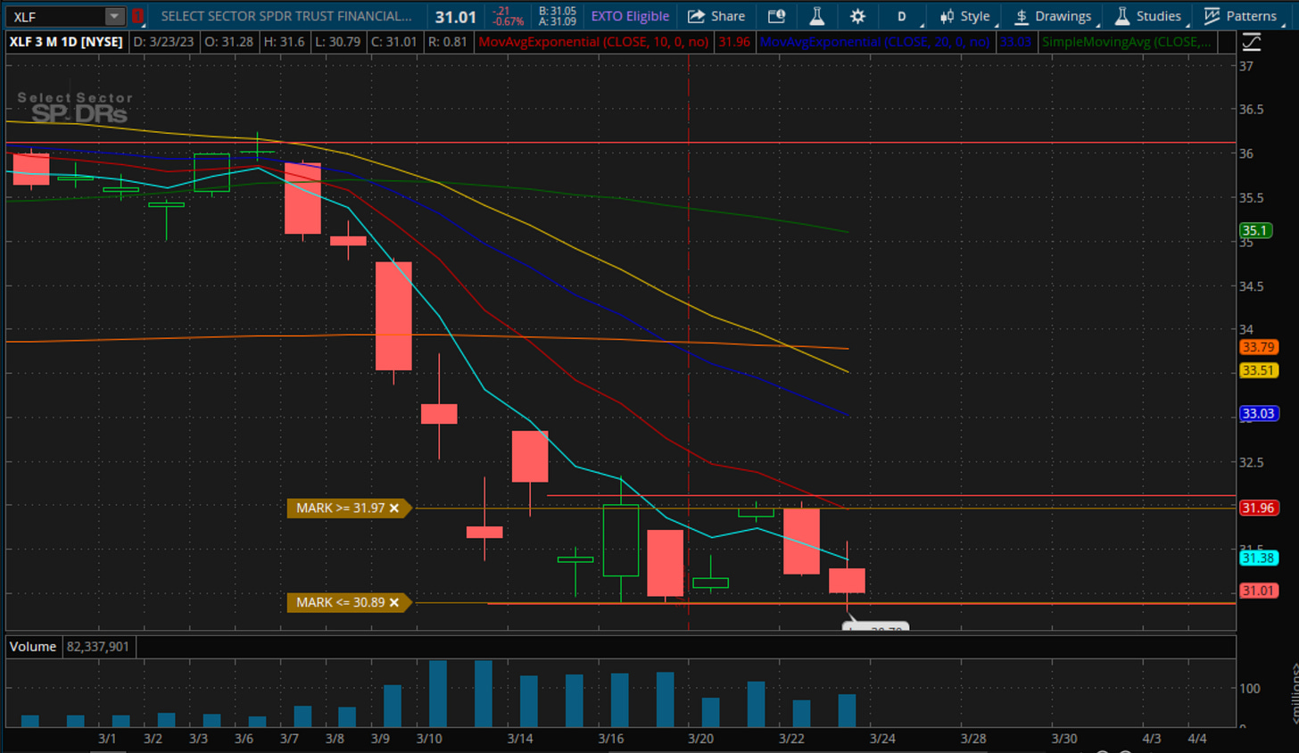Screen dimensions: 1299x753
Task: Click the red link/clipboard indicator beside the symbol box
Action: [137, 16]
